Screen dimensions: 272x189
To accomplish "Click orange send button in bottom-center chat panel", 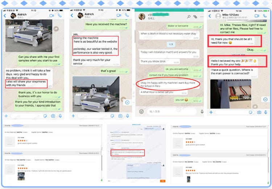I will [x=162, y=181].
